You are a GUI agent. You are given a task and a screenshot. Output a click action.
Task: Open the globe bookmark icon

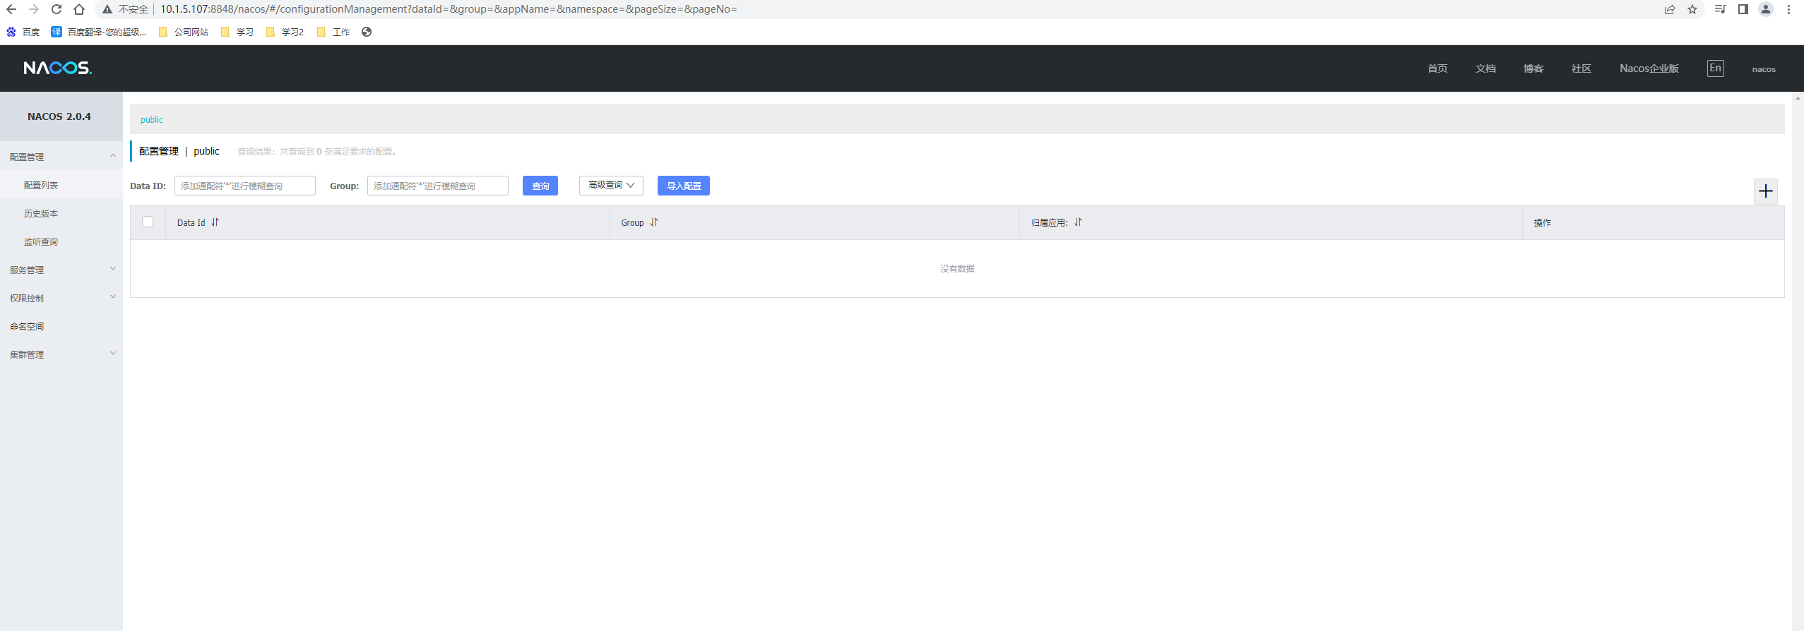367,32
